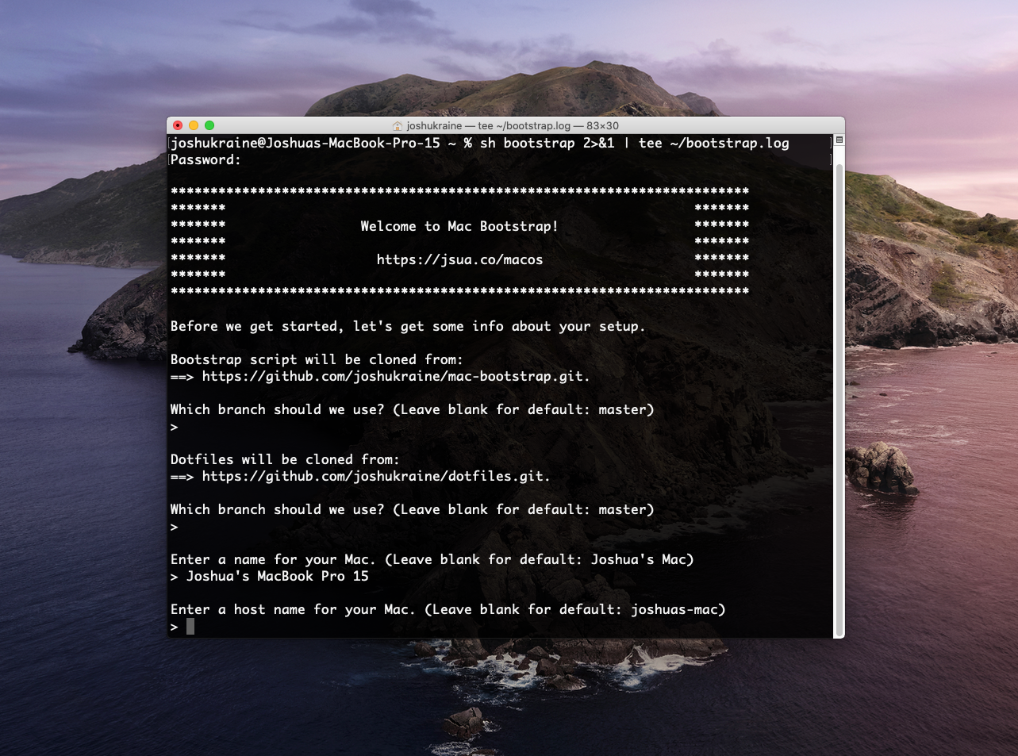The width and height of the screenshot is (1018, 756).
Task: Click 'Bootstrap script will be cloned from:' line
Action: point(317,359)
